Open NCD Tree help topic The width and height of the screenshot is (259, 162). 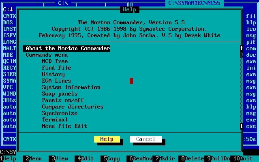point(55,62)
